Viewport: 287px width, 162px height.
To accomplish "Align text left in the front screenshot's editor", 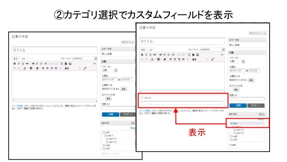I will (x=170, y=59).
